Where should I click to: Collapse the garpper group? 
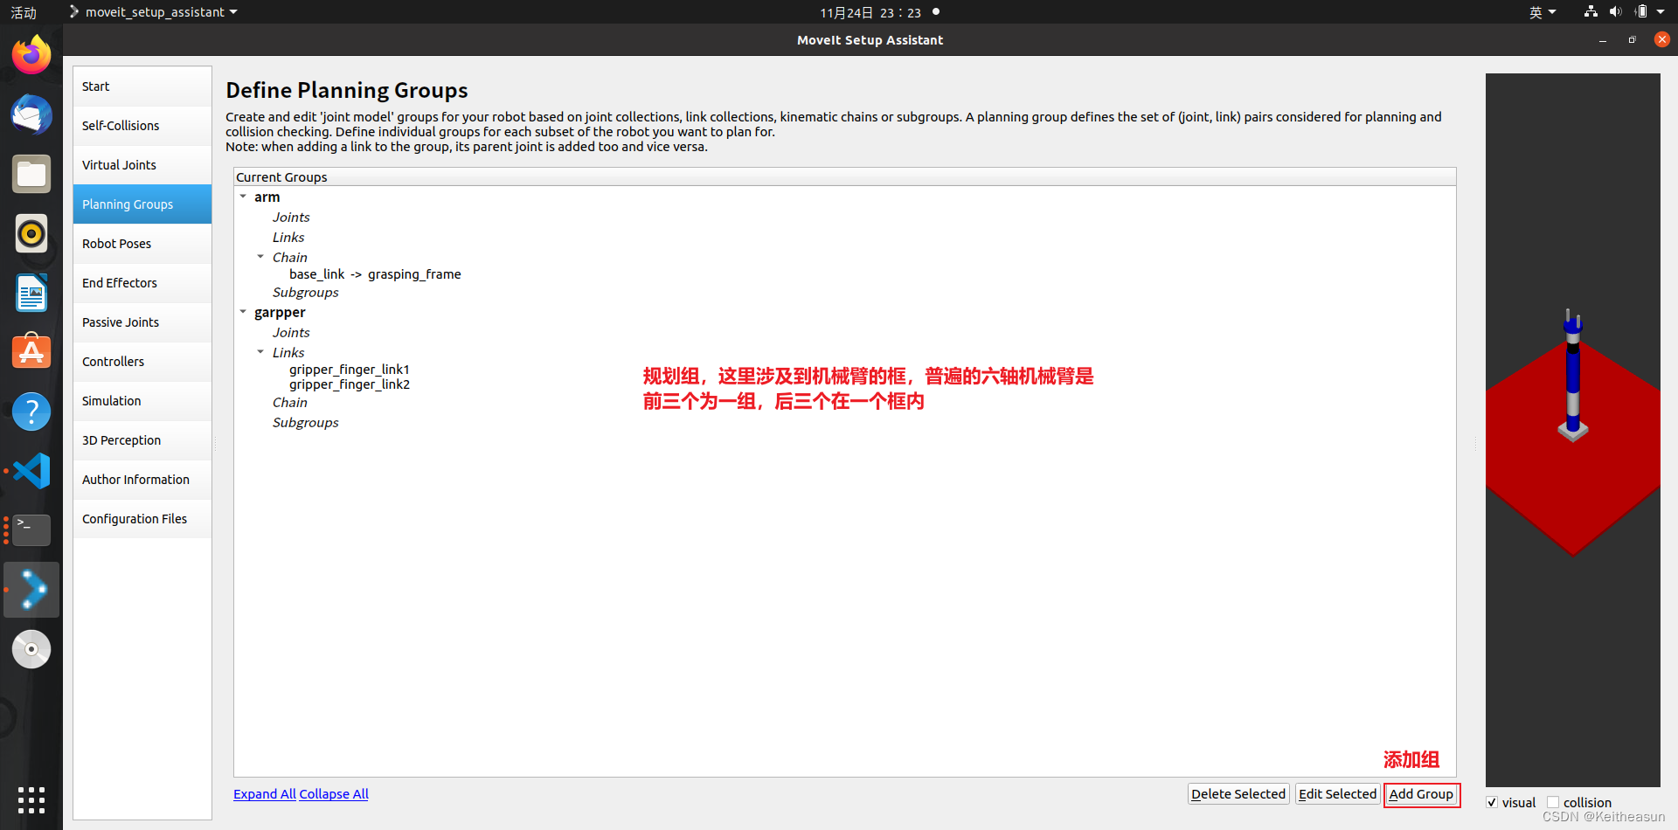click(x=243, y=312)
